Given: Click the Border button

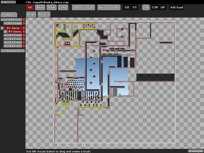Looking at the screenshot, I should 31,14.
